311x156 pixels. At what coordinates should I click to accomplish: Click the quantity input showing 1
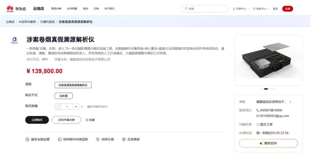[x=67, y=107]
